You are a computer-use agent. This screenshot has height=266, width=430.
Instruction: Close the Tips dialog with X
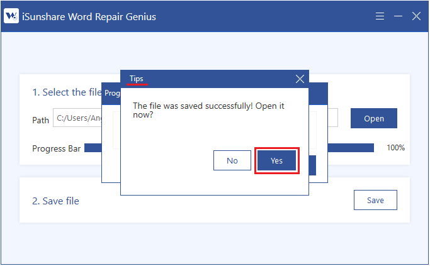click(300, 79)
